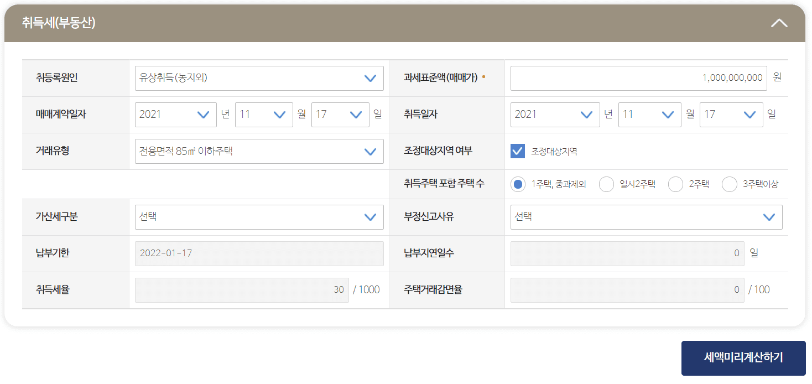812x384 pixels.
Task: Select the 일시2주택 radio option
Action: tap(606, 184)
